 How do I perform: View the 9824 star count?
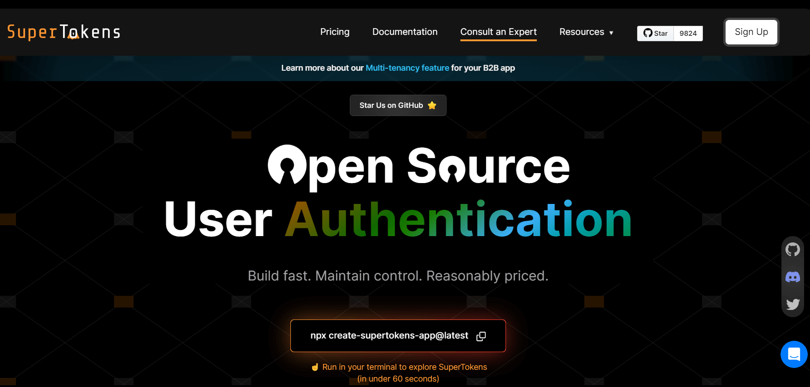tap(688, 33)
